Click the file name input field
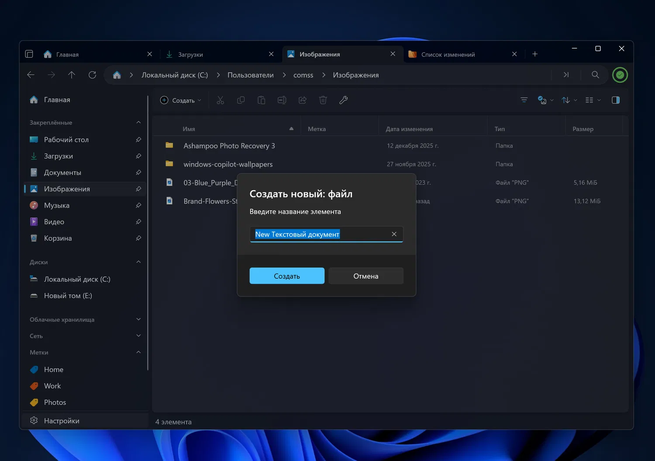 (x=326, y=234)
